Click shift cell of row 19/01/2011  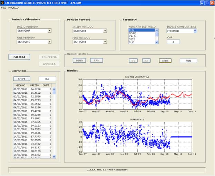click(x=46, y=155)
